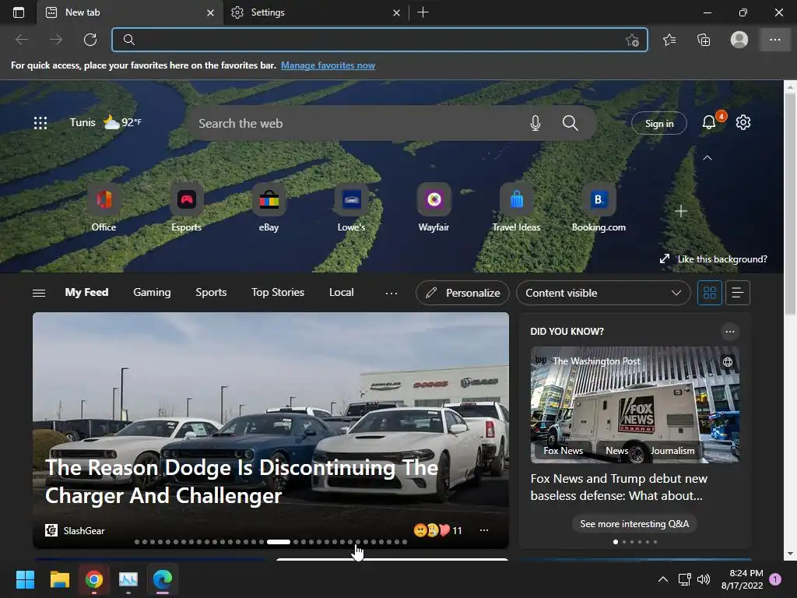
Task: Start voice search with the microphone icon
Action: [x=535, y=123]
